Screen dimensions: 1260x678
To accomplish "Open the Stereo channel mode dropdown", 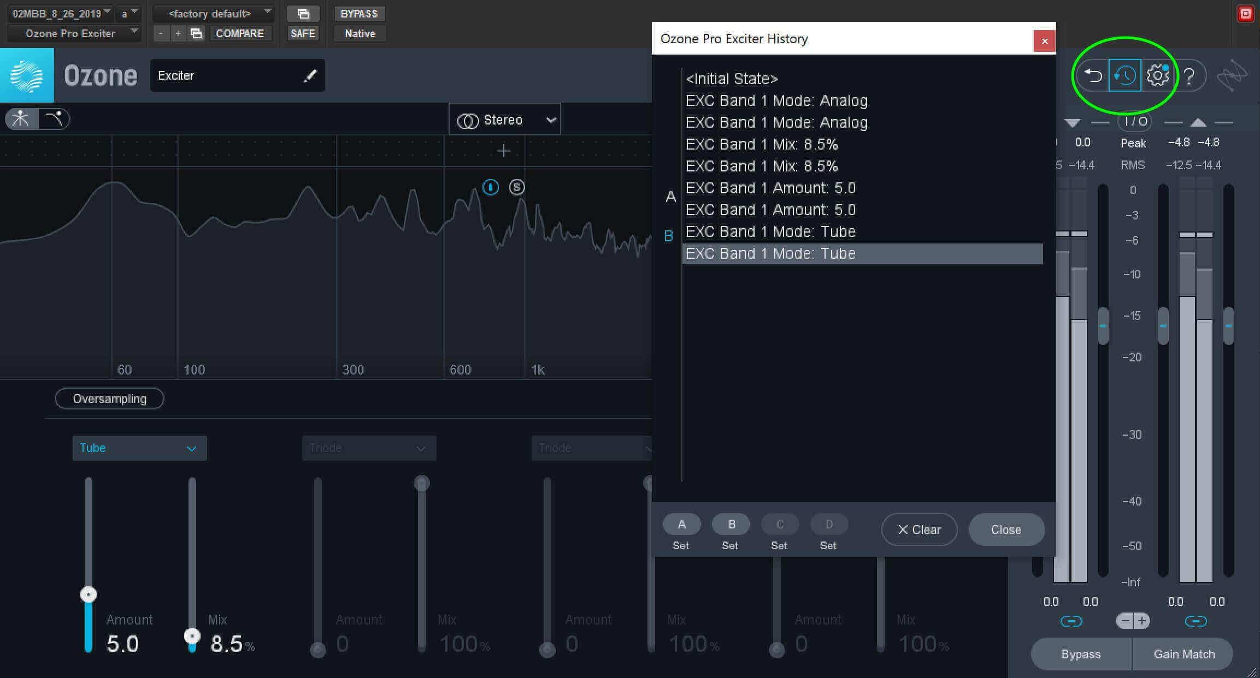I will click(504, 120).
